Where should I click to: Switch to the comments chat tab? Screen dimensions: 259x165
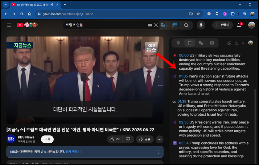tap(201, 43)
